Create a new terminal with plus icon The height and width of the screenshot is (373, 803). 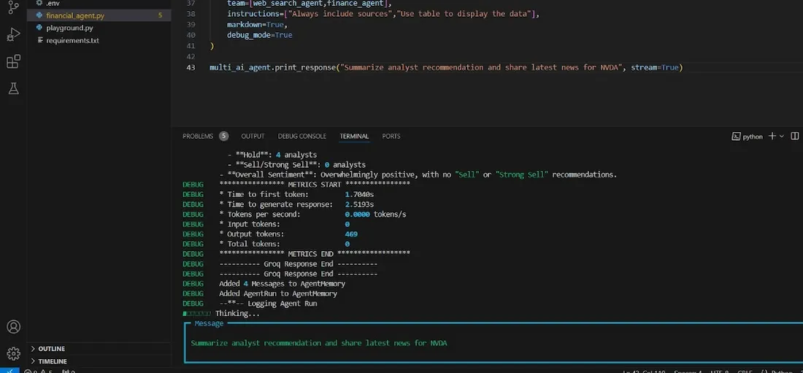pyautogui.click(x=772, y=136)
